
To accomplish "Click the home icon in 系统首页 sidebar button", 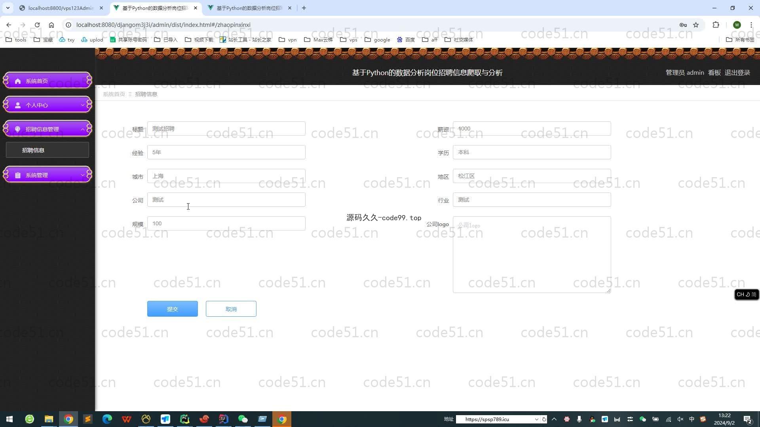I will pyautogui.click(x=18, y=81).
